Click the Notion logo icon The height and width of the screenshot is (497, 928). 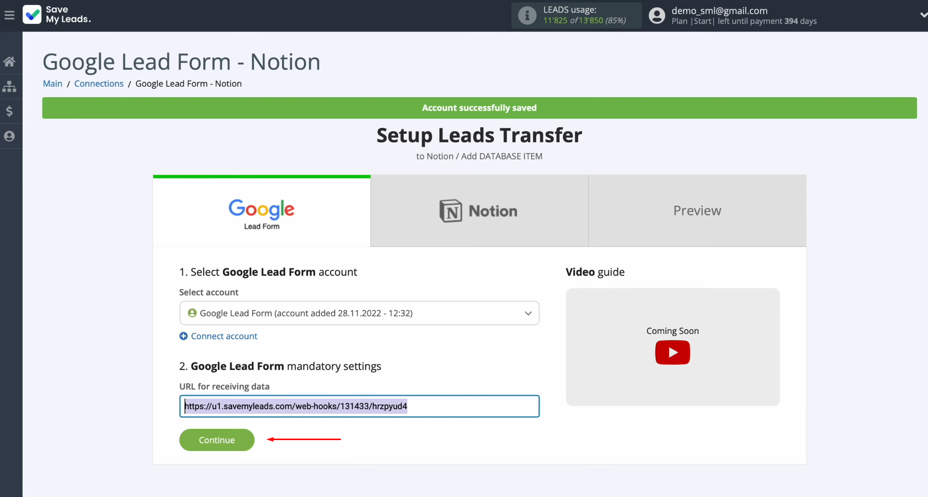pyautogui.click(x=451, y=211)
